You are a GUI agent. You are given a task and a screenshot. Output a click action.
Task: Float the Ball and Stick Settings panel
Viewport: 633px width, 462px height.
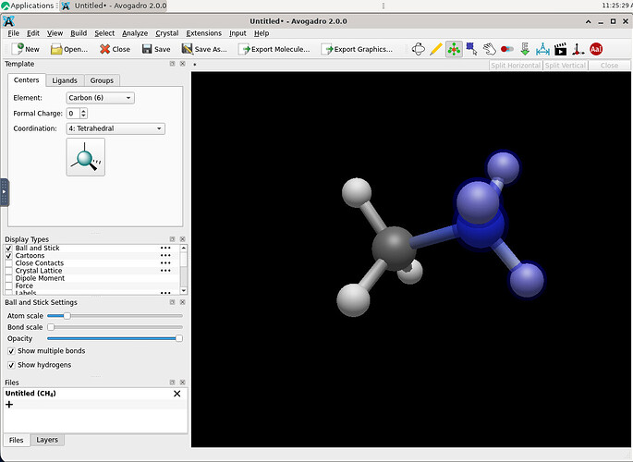(x=173, y=302)
